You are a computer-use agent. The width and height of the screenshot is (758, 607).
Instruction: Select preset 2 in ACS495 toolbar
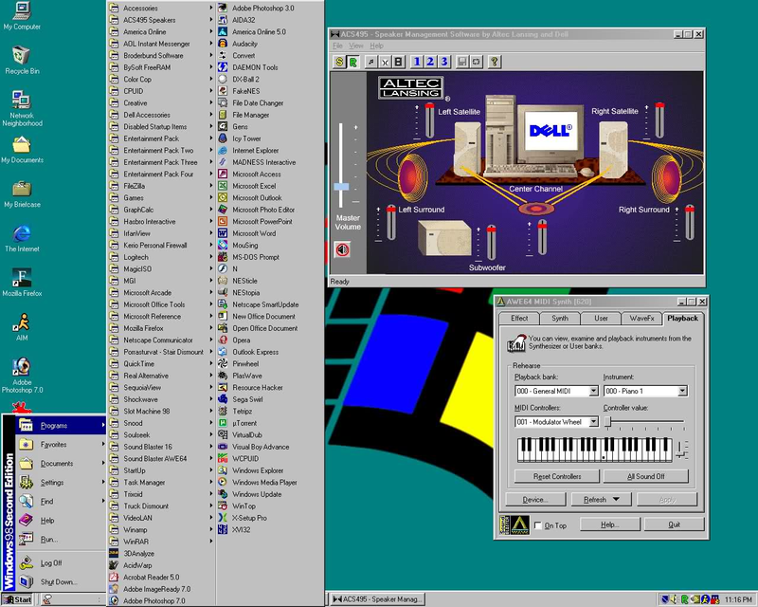tap(430, 62)
